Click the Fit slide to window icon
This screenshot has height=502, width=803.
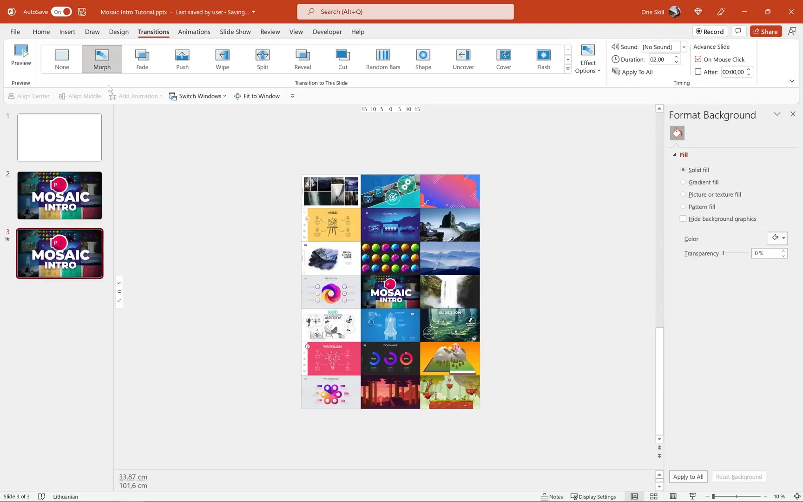point(796,496)
